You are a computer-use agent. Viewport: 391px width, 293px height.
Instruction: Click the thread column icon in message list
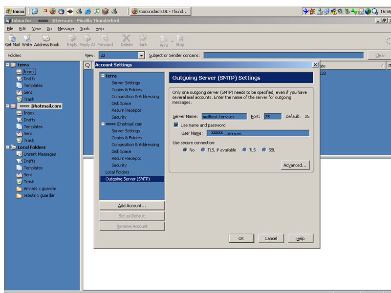(x=87, y=65)
